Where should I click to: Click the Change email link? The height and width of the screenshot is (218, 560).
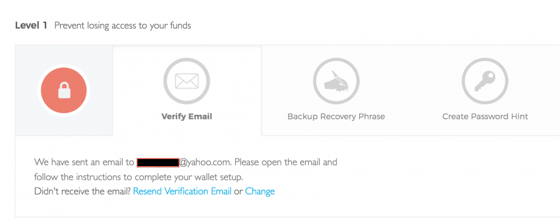(x=260, y=191)
